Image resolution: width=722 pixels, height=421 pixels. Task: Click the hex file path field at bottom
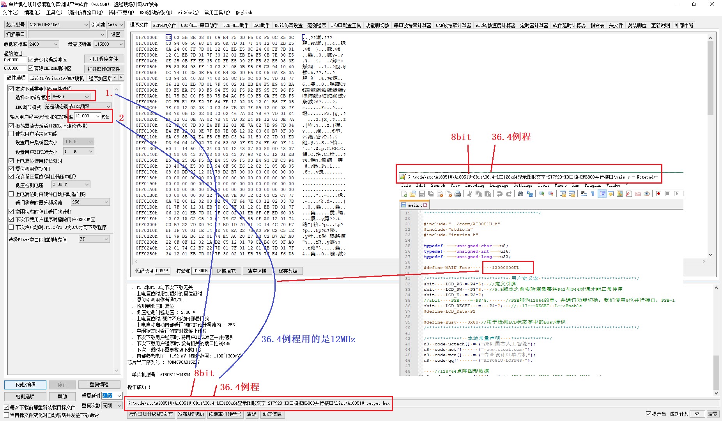pyautogui.click(x=423, y=403)
